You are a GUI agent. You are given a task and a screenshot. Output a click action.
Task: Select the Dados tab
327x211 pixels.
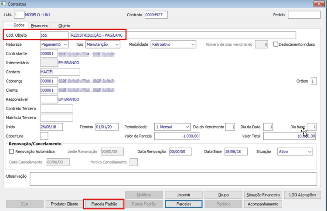click(x=19, y=25)
